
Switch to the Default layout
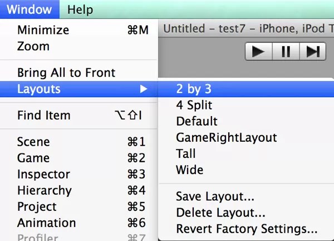(x=197, y=121)
